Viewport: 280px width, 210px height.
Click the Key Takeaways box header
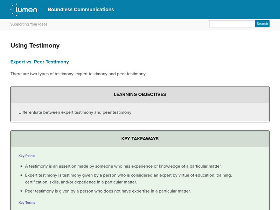[x=140, y=139]
